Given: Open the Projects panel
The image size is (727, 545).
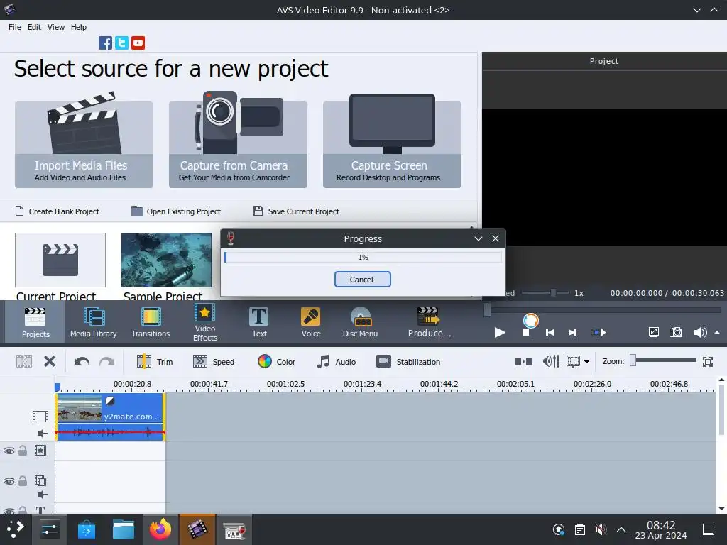Looking at the screenshot, I should 35,323.
